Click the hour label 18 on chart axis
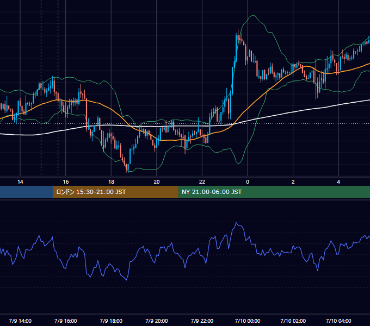This screenshot has height=326, width=370. 111,182
